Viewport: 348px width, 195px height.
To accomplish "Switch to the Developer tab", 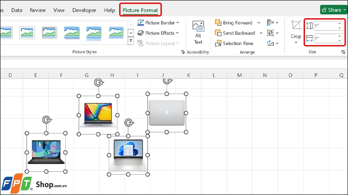I will (x=84, y=10).
